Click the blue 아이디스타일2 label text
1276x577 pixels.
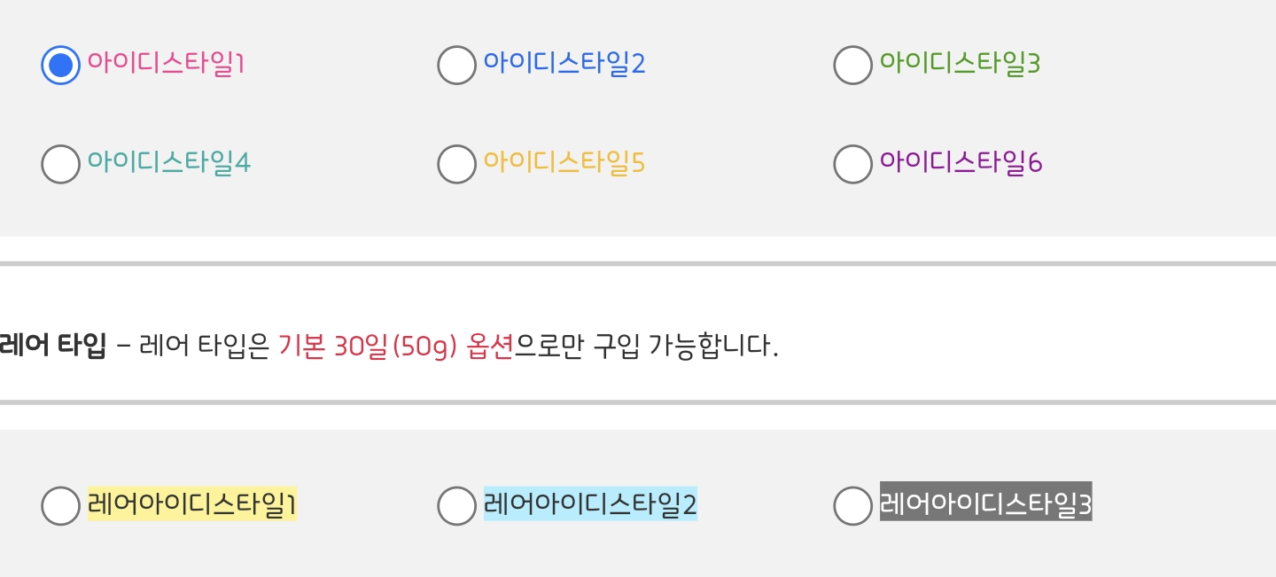[x=564, y=64]
